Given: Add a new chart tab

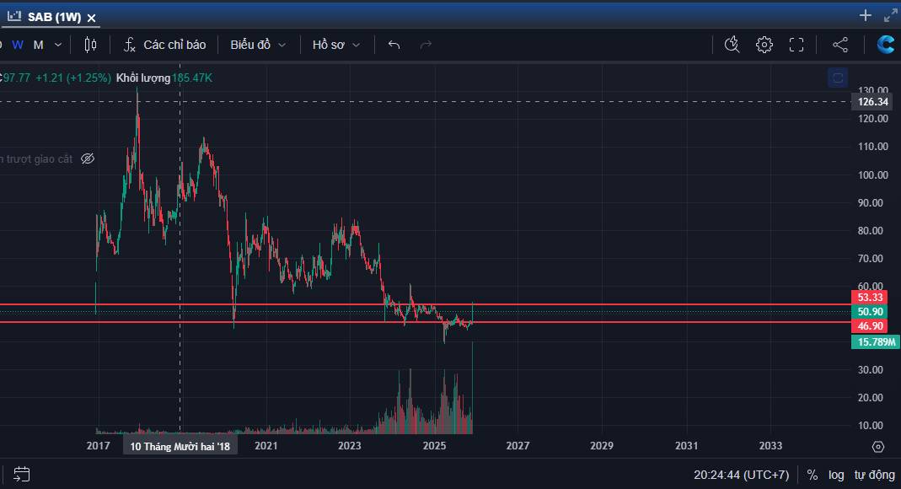Looking at the screenshot, I should click(865, 15).
